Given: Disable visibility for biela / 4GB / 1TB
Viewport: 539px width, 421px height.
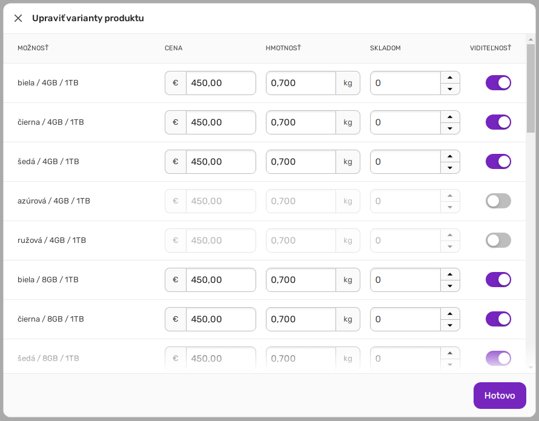Looking at the screenshot, I should (x=498, y=83).
